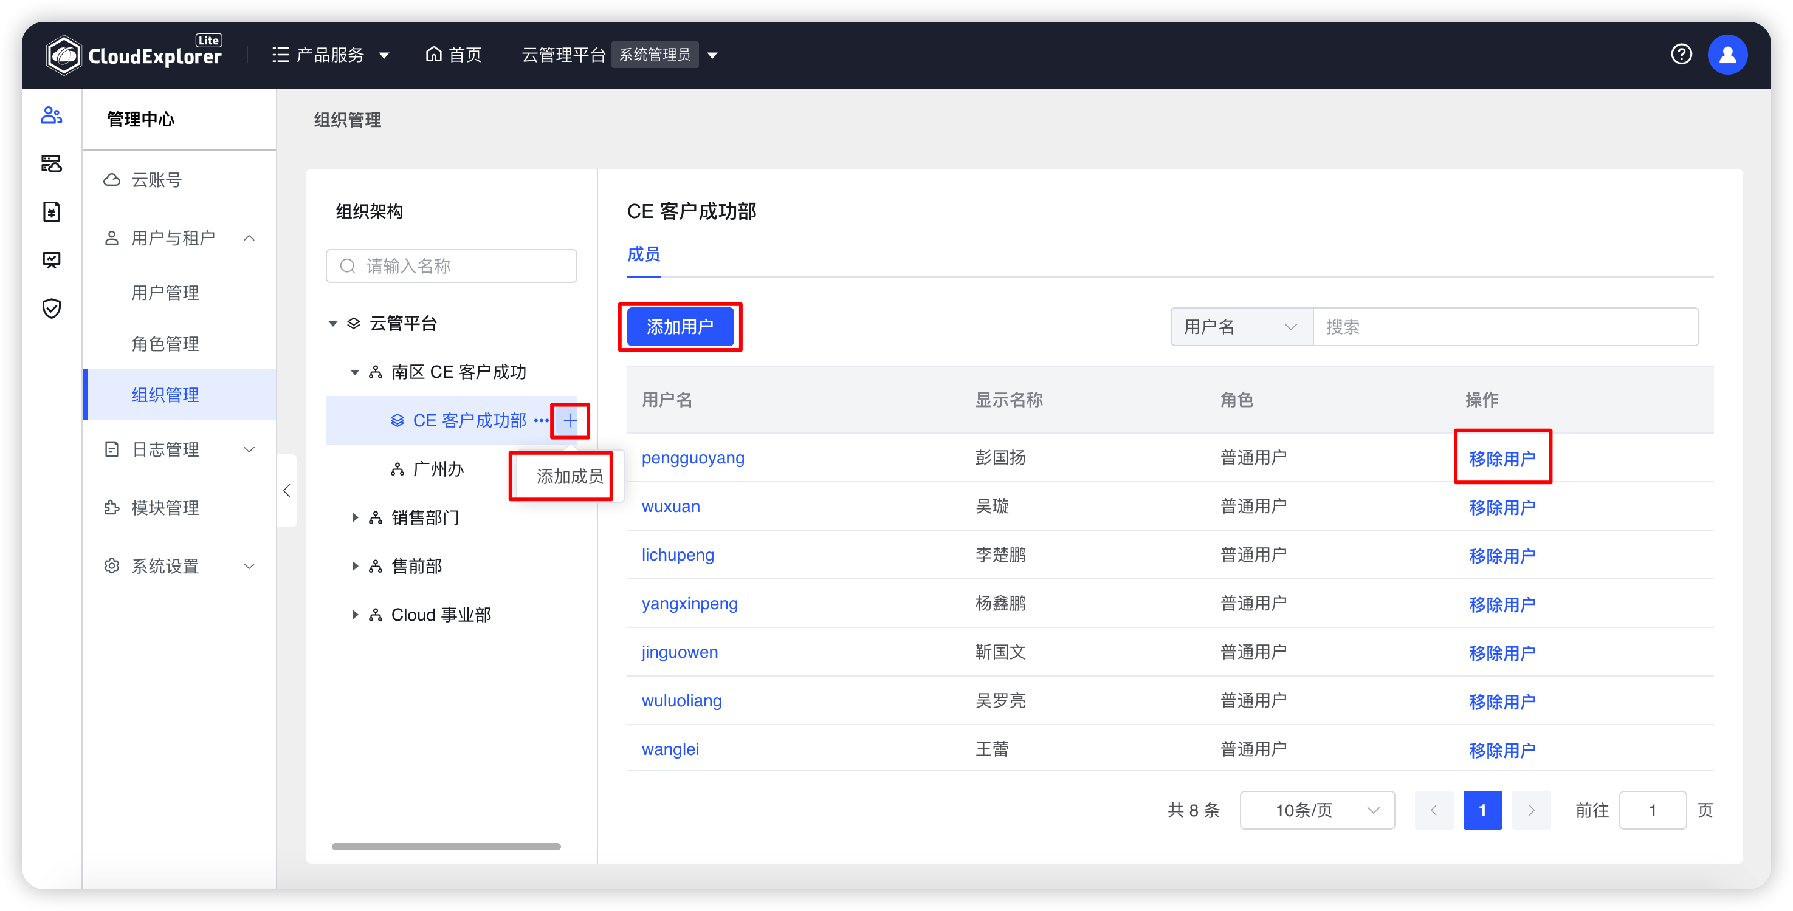The image size is (1793, 911).
Task: Remove user jinguowen via 移除用户
Action: (1502, 653)
